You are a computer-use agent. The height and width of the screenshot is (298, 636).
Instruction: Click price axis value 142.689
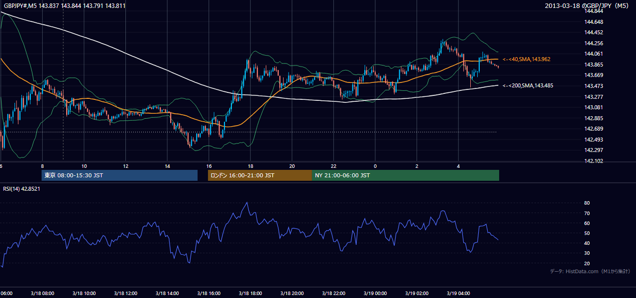[594, 129]
